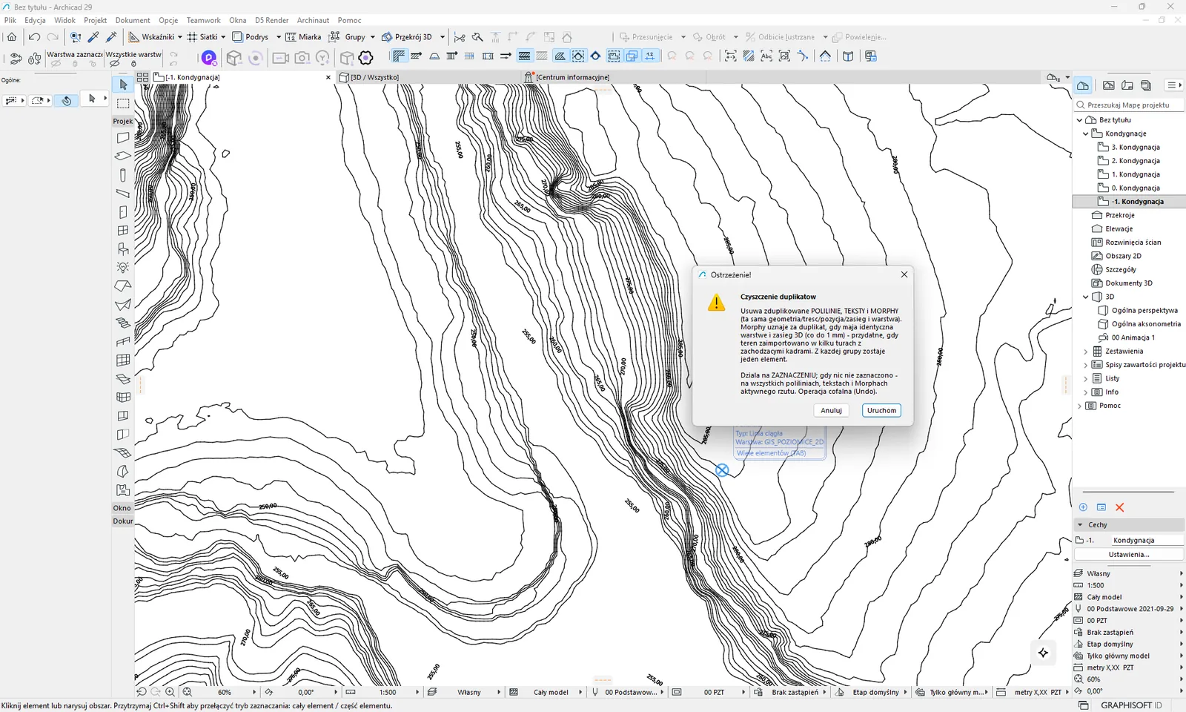Collapse the 3D tree node
Viewport: 1186px width, 712px height.
point(1086,297)
